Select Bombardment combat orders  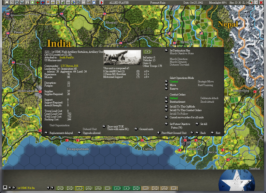pyautogui.click(x=177, y=102)
